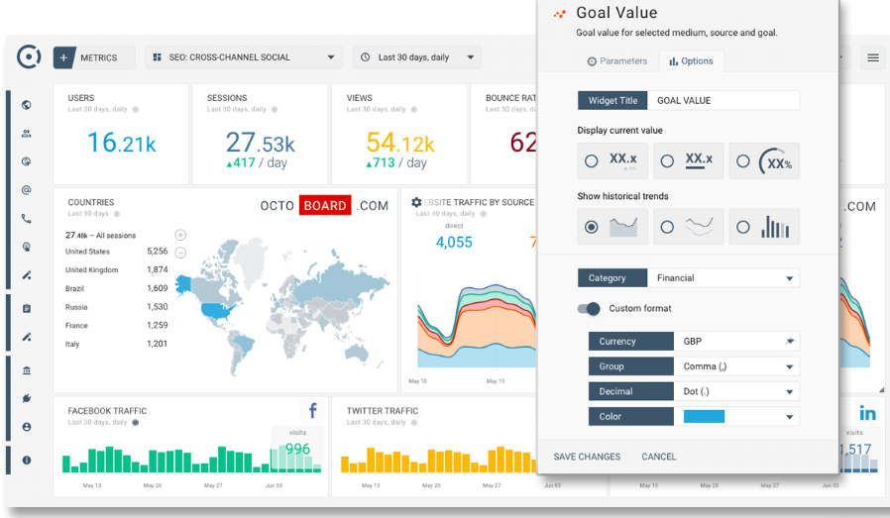Image resolution: width=890 pixels, height=518 pixels.
Task: Click the pie chart icon below people icon
Action: [x=26, y=161]
